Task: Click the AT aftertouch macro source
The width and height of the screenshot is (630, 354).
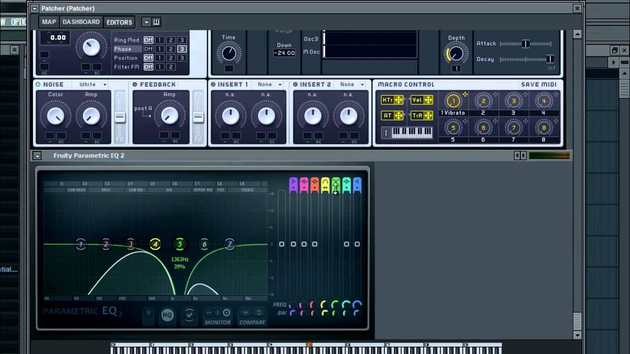Action: coord(392,116)
